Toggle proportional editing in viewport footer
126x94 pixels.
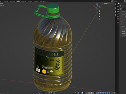coord(54,93)
